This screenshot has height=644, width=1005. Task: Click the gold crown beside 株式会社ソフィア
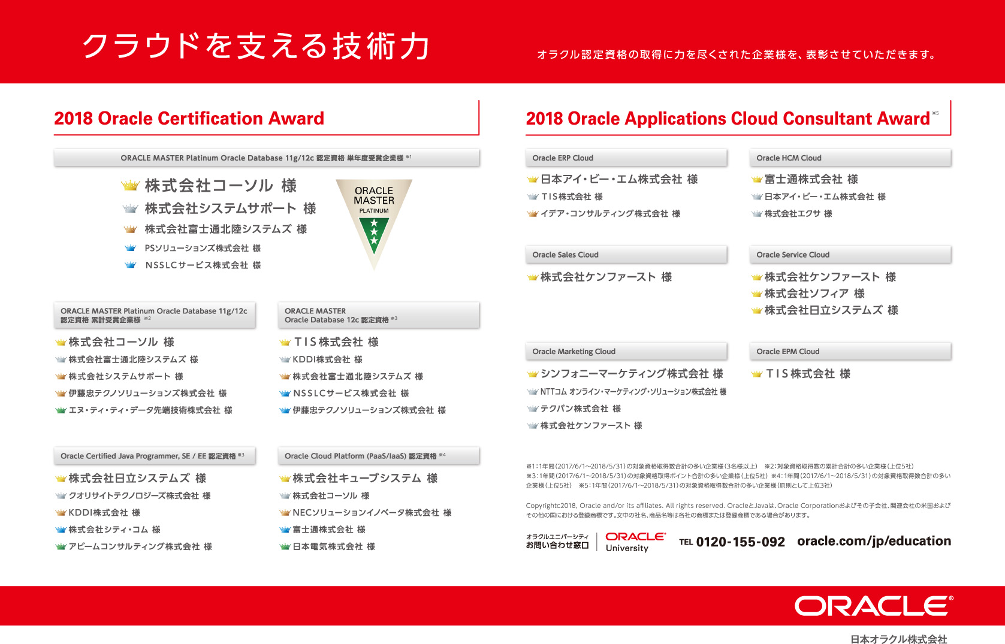click(x=757, y=294)
